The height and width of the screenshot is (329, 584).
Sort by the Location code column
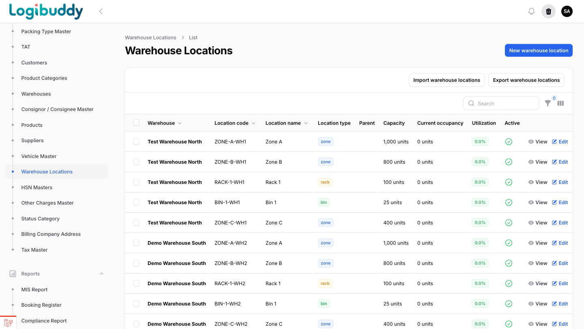click(235, 123)
